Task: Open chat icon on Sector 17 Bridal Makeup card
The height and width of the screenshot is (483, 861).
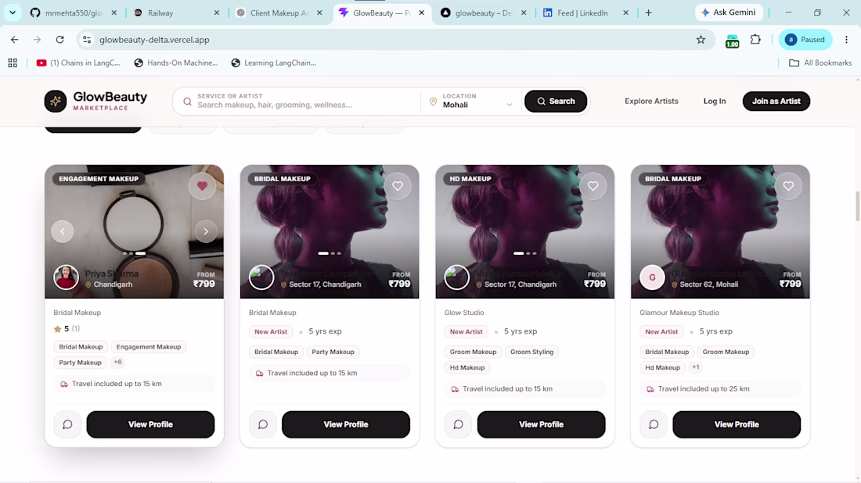Action: tap(263, 424)
